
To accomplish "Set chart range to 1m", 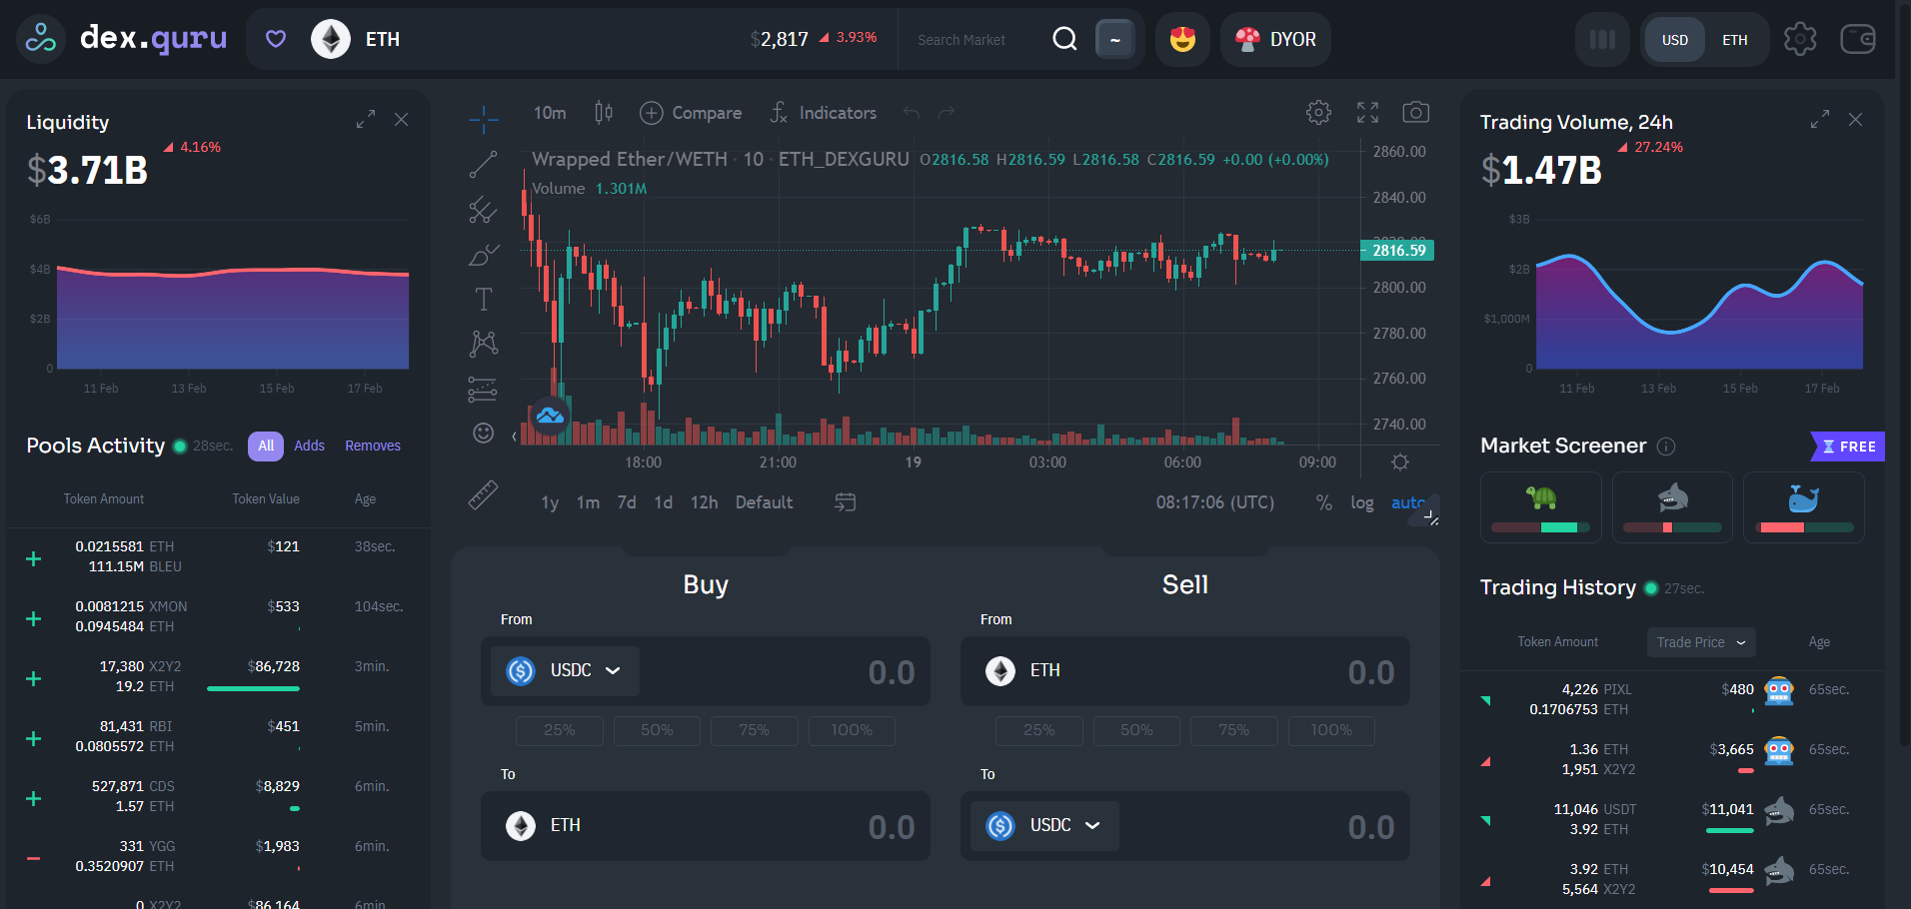I will (588, 502).
